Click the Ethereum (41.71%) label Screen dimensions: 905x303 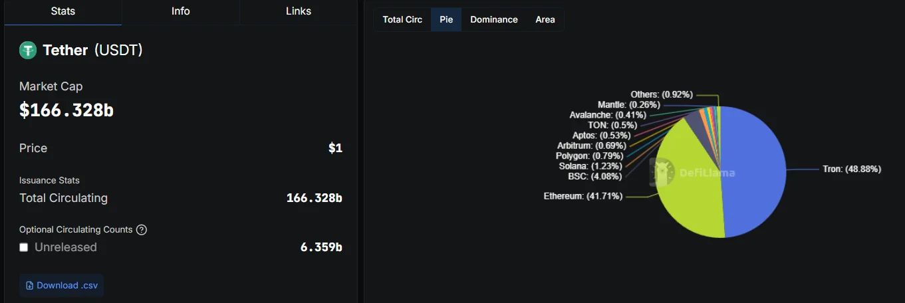click(583, 197)
